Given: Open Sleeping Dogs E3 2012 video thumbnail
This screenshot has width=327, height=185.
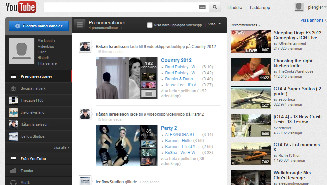Looking at the screenshot, I should [251, 41].
